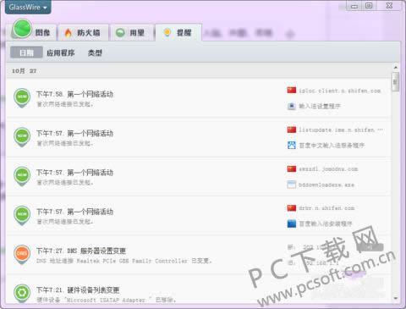Select 百度中文输入法服务程序 application name
Viewport: 406px width, 309px height.
pyautogui.click(x=332, y=146)
